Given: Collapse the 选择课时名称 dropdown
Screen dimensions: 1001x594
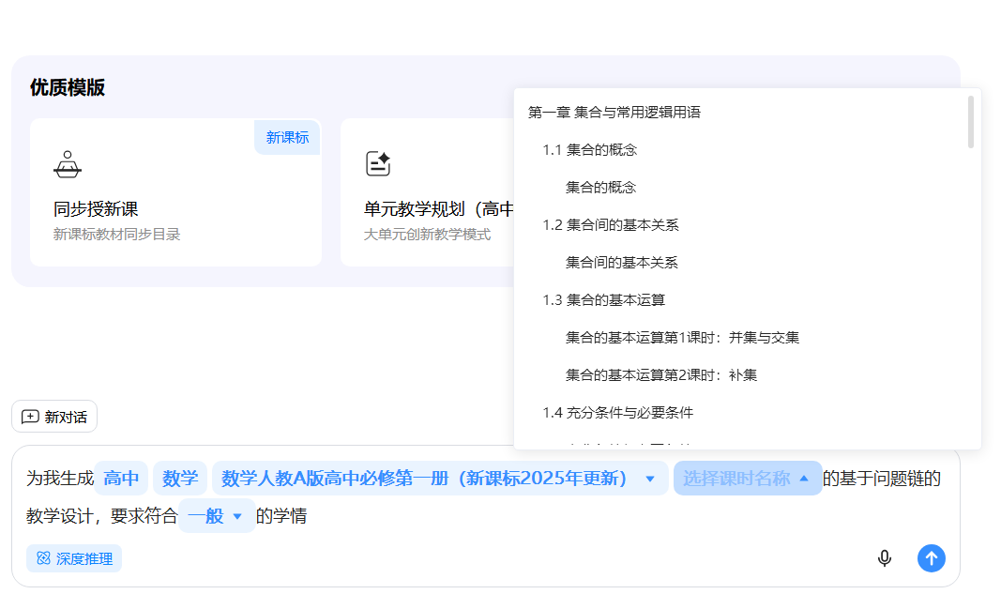Looking at the screenshot, I should pos(748,478).
